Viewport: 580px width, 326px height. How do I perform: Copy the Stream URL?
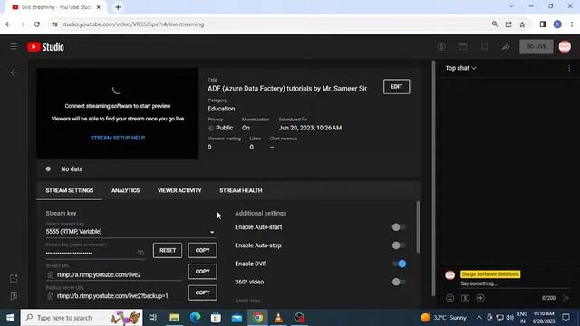pos(203,272)
